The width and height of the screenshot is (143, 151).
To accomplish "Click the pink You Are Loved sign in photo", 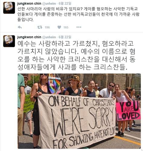I will tap(128, 111).
